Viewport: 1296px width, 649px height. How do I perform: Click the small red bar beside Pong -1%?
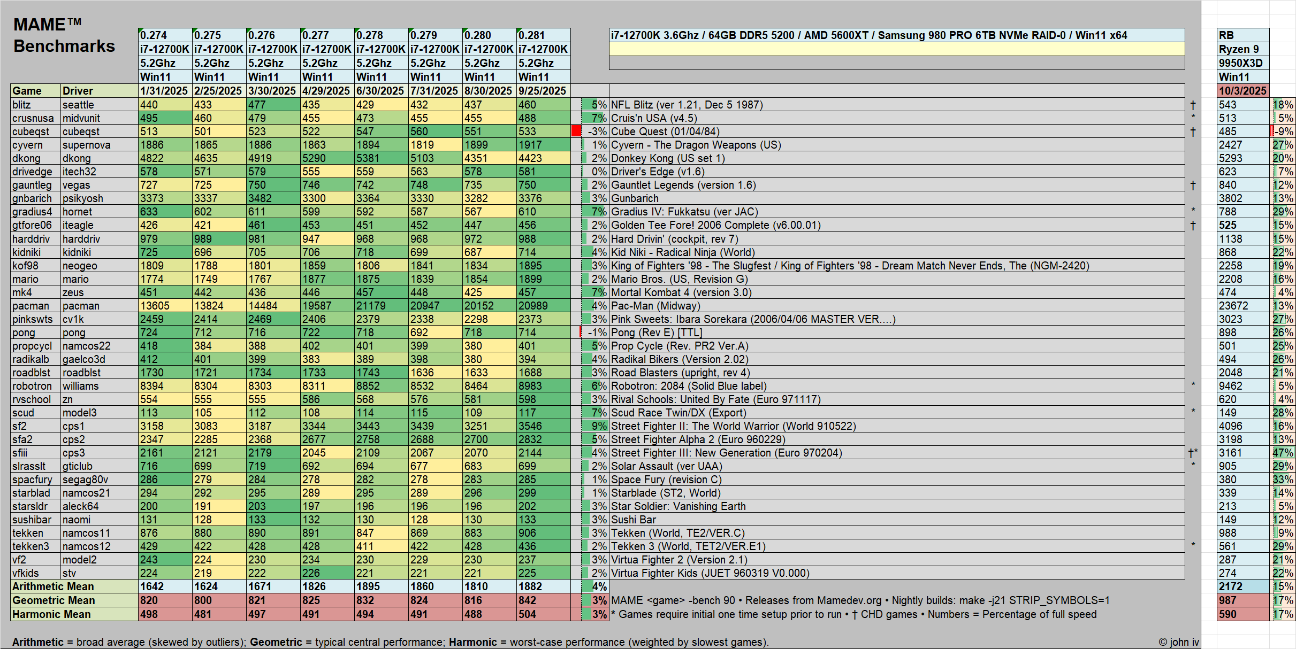point(581,332)
